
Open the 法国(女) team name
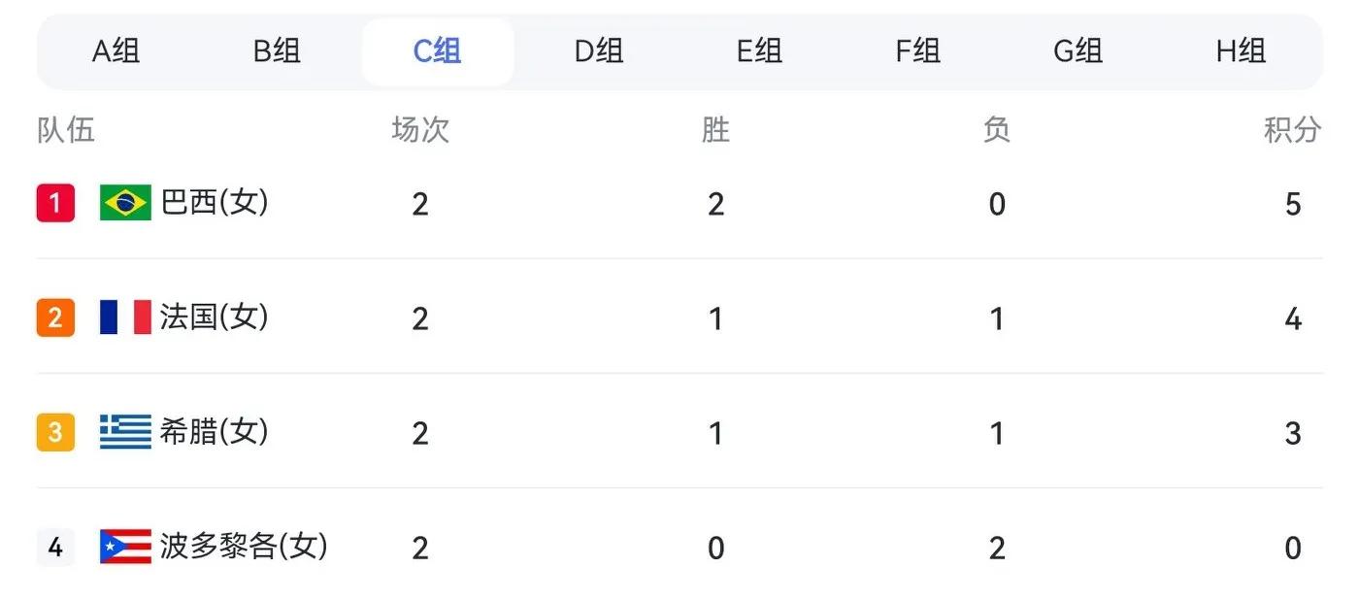[215, 317]
